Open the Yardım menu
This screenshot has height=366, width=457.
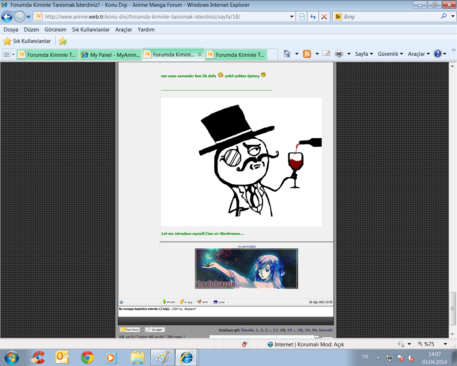click(146, 30)
